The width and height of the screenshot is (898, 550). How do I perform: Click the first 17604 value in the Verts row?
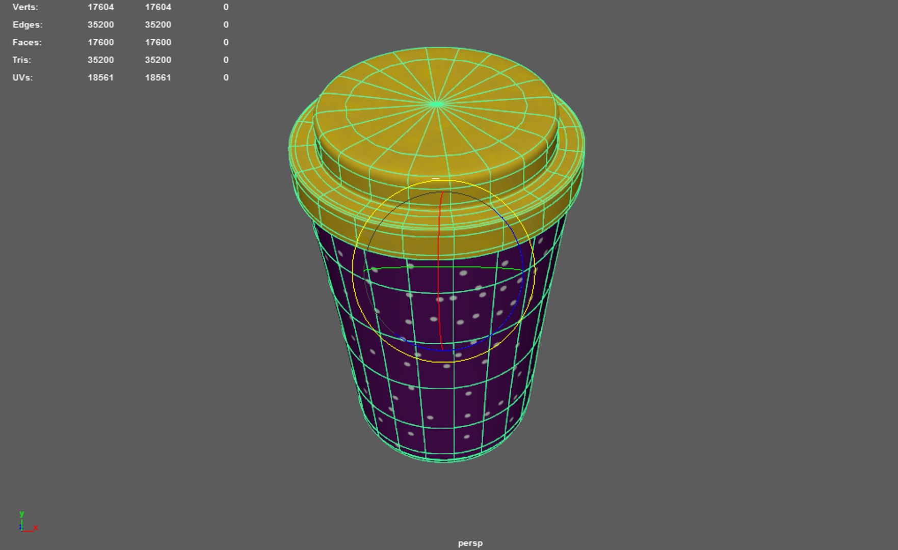tap(100, 7)
